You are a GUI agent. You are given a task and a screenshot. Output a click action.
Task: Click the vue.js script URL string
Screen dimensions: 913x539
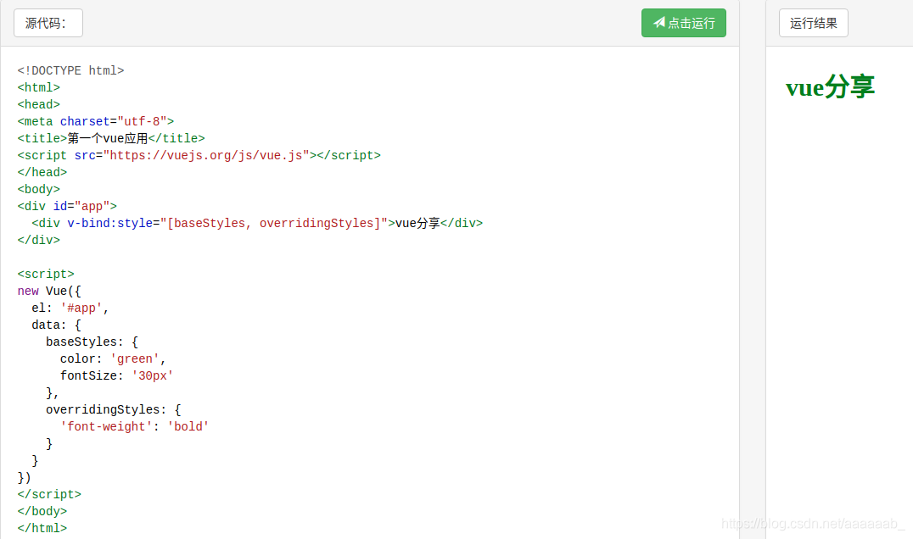pos(206,155)
